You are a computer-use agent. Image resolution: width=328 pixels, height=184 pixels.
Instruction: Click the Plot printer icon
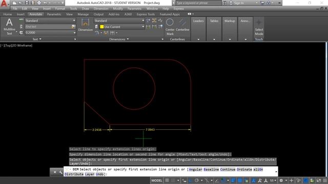click(x=39, y=3)
